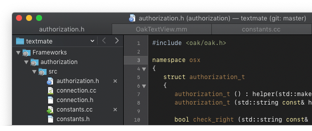
Task: Click the connection.h file icon
Action: pos(51,100)
